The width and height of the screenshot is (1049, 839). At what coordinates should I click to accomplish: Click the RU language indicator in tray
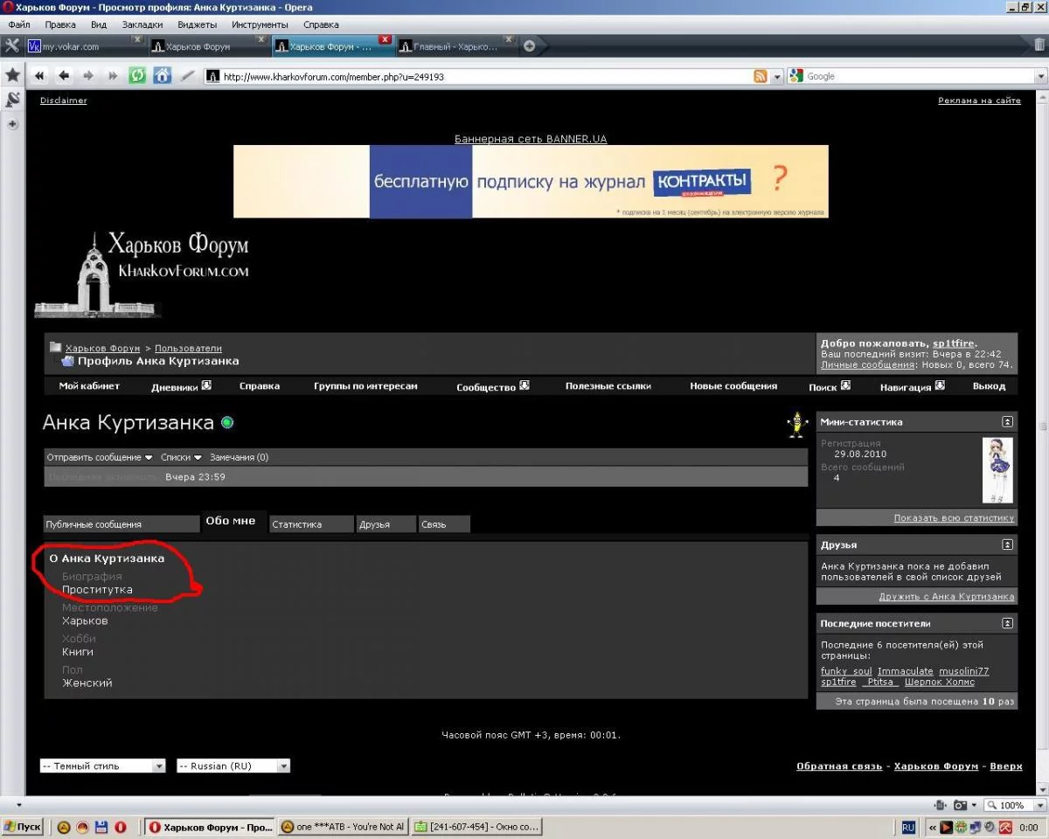(908, 827)
